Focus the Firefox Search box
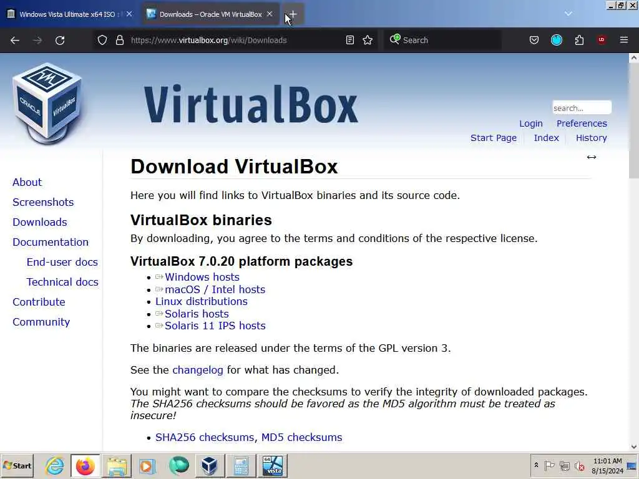Screen dimensions: 639x479 [442, 40]
